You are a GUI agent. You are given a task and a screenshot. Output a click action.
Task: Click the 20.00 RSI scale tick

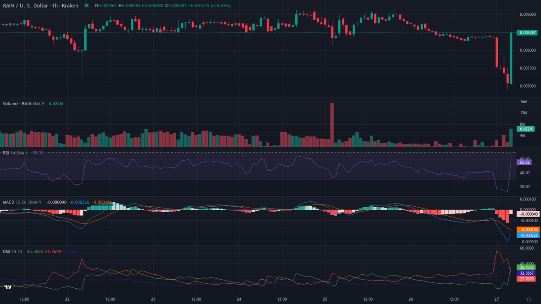click(x=524, y=186)
